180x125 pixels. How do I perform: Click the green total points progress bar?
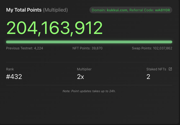[x=89, y=42]
